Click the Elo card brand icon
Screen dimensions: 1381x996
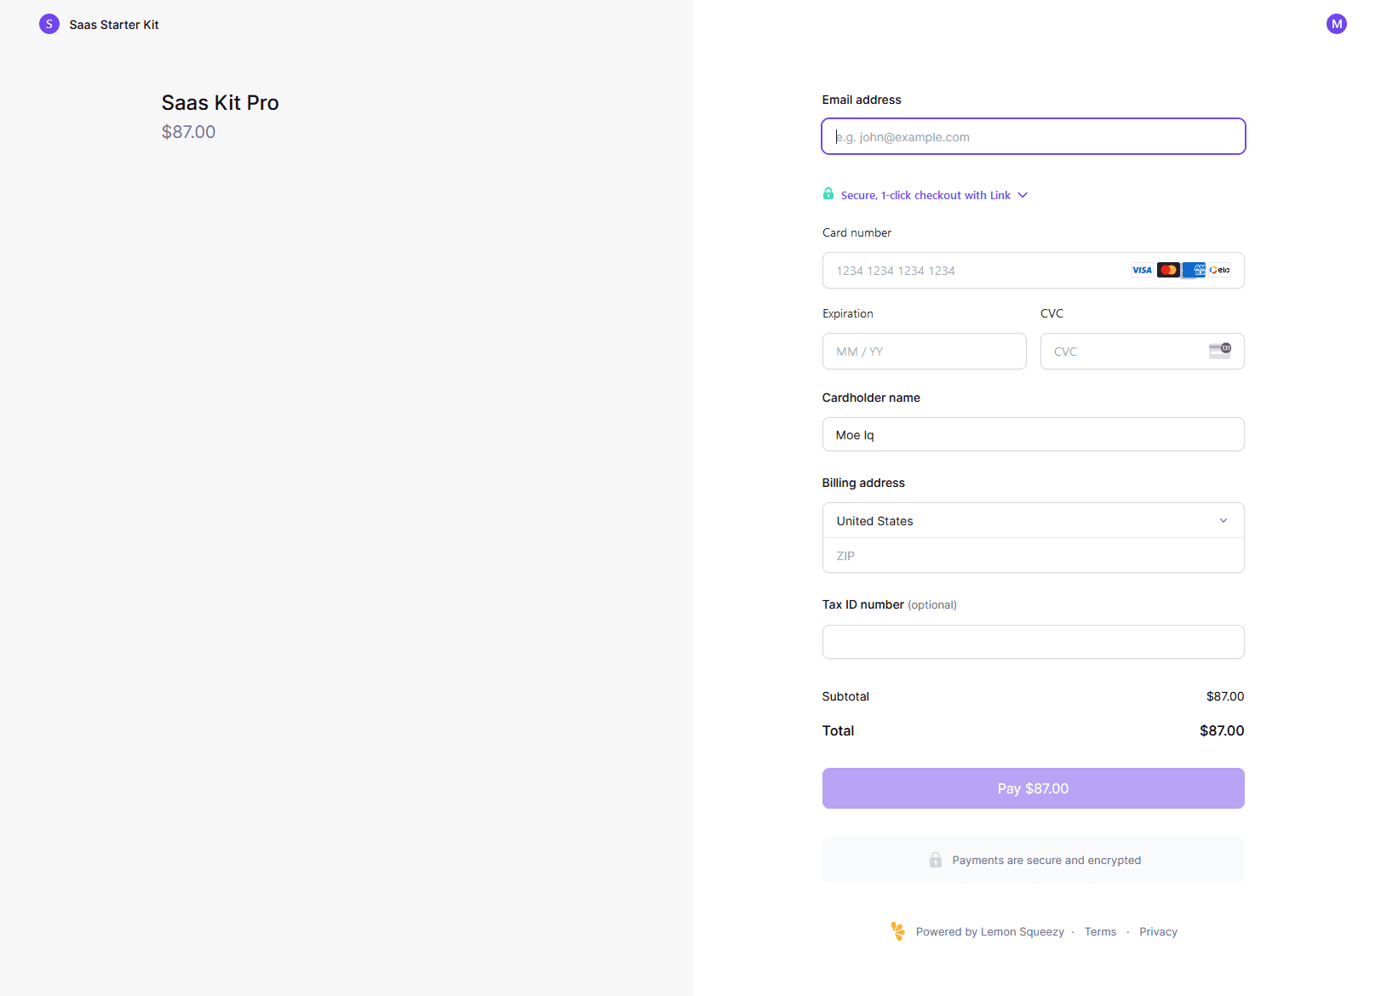pyautogui.click(x=1220, y=270)
